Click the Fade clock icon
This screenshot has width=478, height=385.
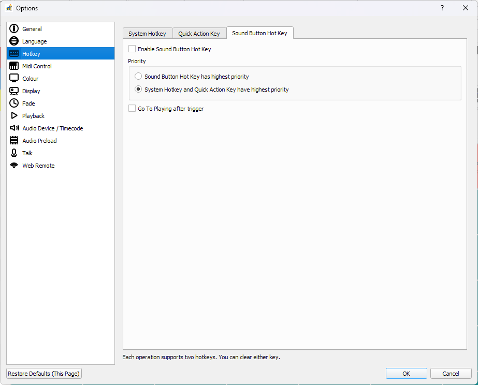[14, 103]
